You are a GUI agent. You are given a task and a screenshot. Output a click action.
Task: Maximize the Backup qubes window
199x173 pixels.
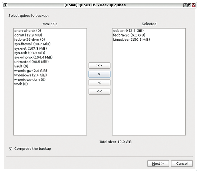click(189, 5)
